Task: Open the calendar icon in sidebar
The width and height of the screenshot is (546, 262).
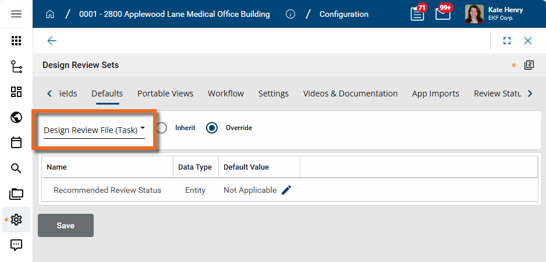Action: pos(16,143)
